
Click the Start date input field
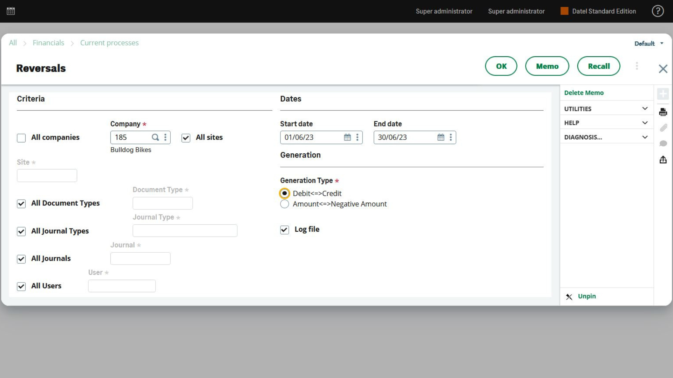click(312, 137)
